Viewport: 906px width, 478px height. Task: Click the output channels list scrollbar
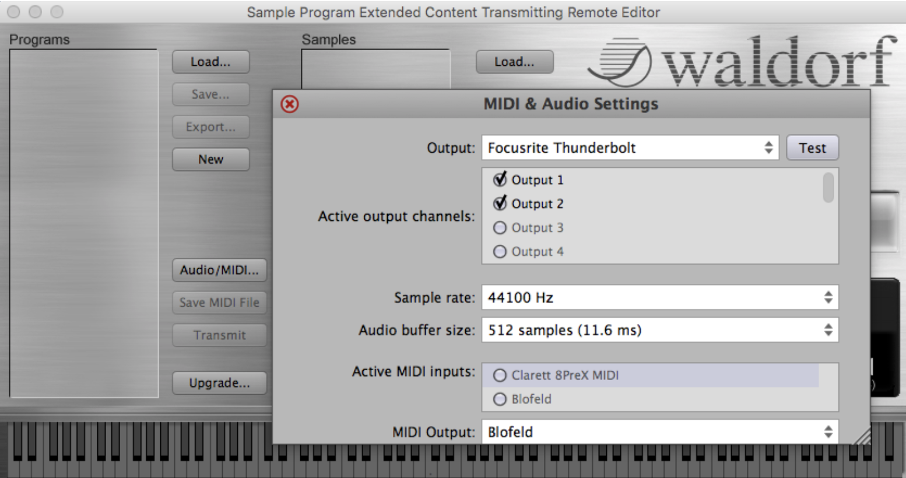(828, 188)
